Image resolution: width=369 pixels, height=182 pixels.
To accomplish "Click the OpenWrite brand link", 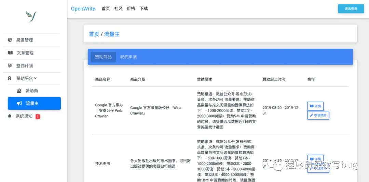I will pyautogui.click(x=83, y=9).
